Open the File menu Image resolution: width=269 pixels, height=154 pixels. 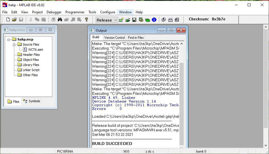tap(5, 12)
